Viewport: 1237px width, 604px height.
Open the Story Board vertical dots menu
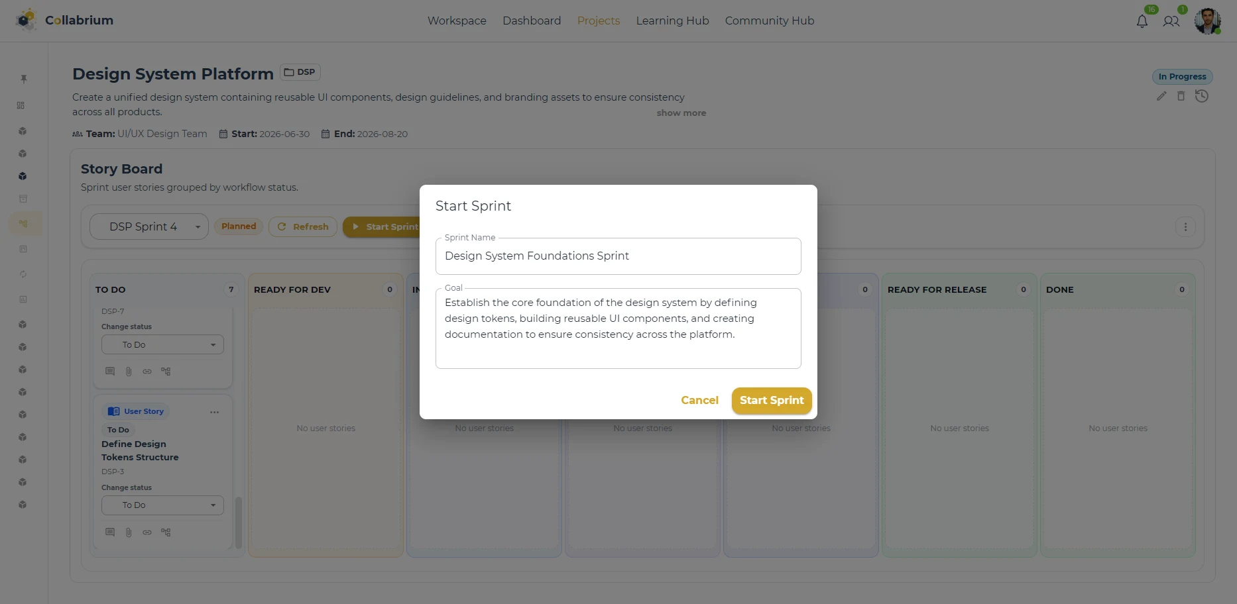click(x=1185, y=227)
